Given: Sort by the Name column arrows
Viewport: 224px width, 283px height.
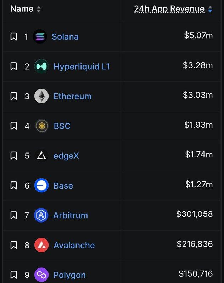Looking at the screenshot, I should click(39, 9).
